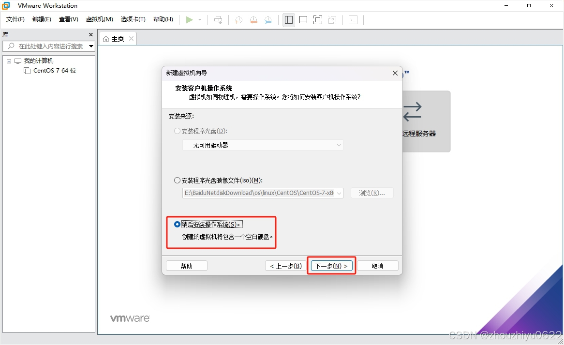The height and width of the screenshot is (345, 564).
Task: Switch to the 主页 tab
Action: (x=118, y=39)
